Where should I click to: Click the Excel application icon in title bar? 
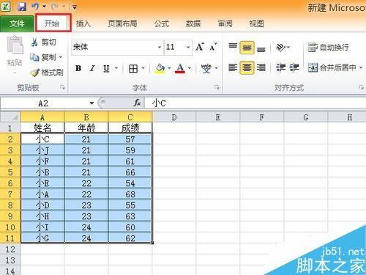pyautogui.click(x=6, y=7)
